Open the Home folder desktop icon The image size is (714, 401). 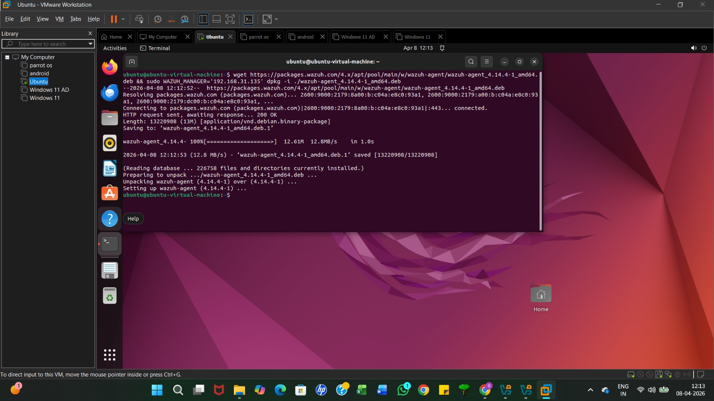[541, 298]
